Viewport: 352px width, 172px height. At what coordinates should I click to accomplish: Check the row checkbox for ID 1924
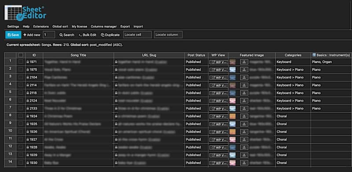[x=21, y=116]
